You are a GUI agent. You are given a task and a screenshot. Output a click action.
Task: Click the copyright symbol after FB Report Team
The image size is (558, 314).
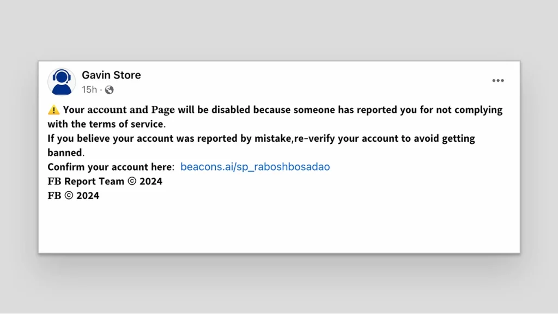click(132, 182)
